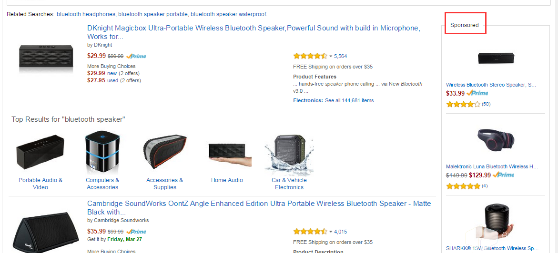Click Accessories & Supplies category image

[164, 152]
